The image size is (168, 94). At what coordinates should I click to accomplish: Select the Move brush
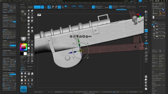pos(29,11)
